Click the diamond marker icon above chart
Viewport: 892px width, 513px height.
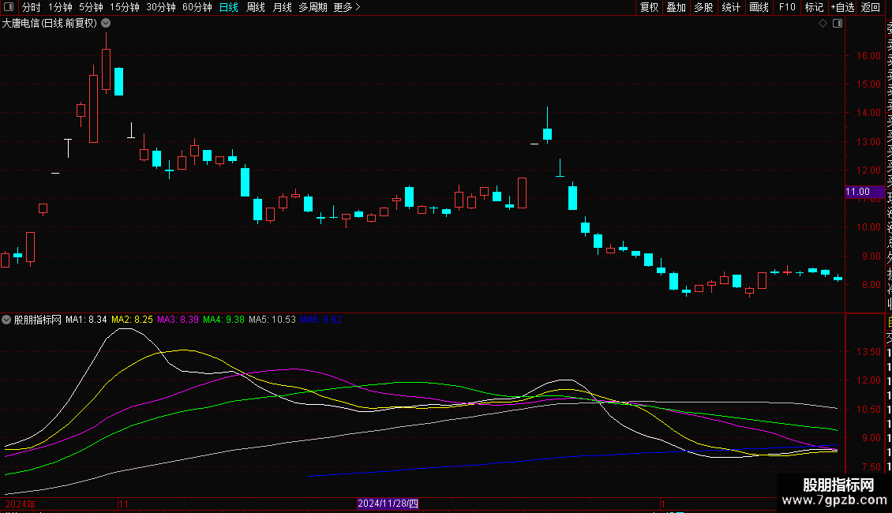tap(823, 24)
